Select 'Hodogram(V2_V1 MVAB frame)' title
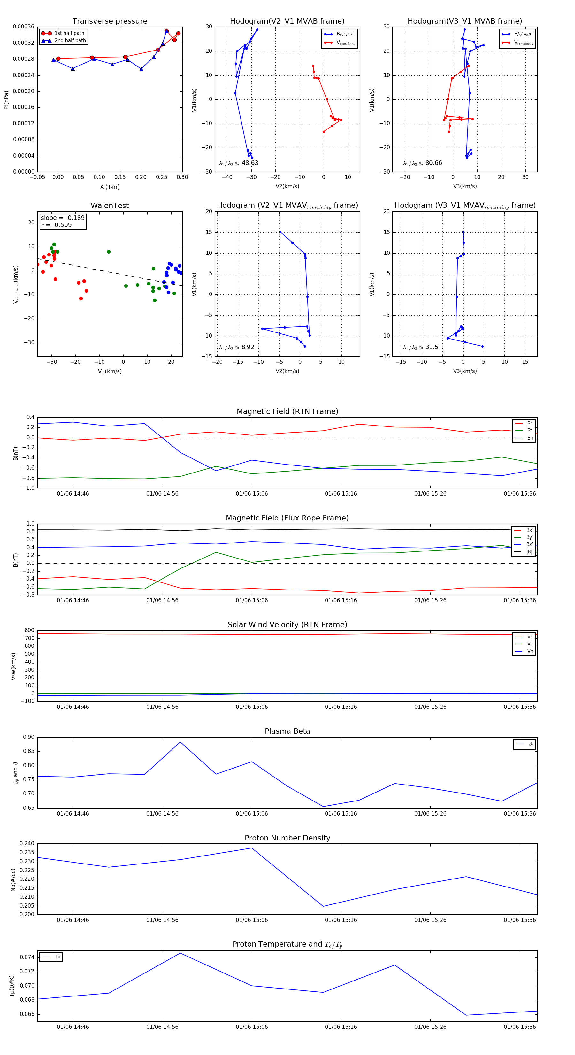Screen dimensions: 575x1055 click(287, 21)
